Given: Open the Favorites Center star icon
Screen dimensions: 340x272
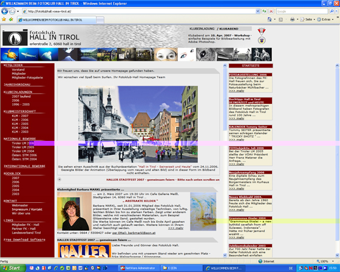Looking at the screenshot, I should point(4,19).
